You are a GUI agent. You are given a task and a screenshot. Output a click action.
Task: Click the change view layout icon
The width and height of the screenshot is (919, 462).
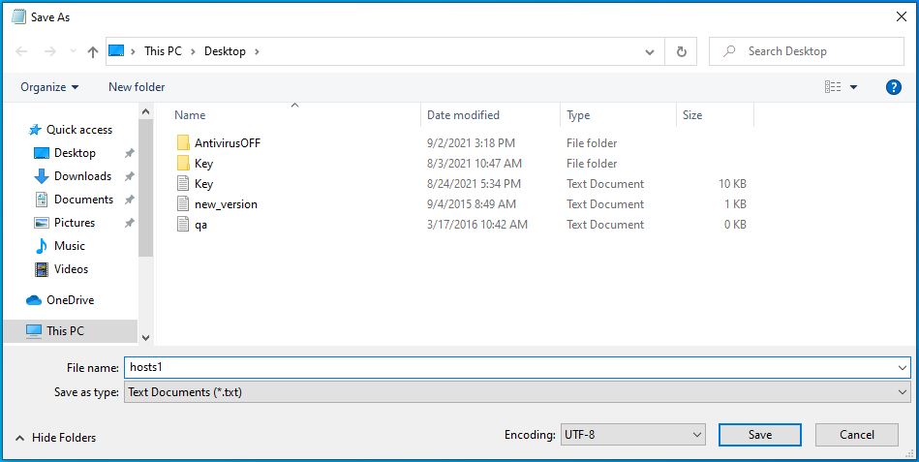tap(833, 87)
